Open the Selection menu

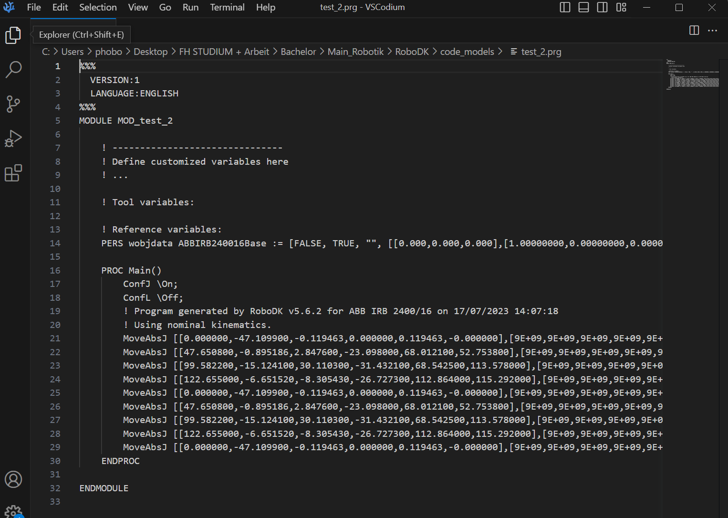point(98,8)
